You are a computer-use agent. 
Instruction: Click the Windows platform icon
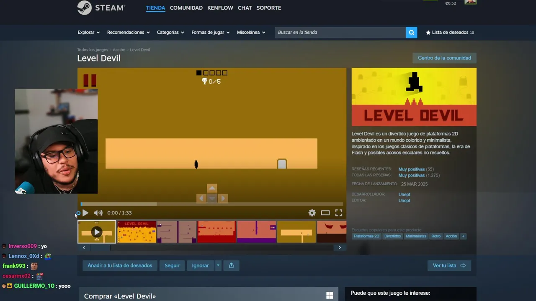pyautogui.click(x=330, y=296)
